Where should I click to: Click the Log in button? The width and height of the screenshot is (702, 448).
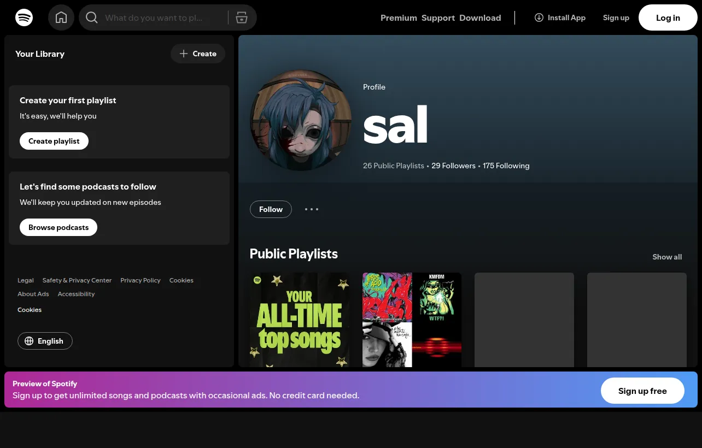(668, 17)
